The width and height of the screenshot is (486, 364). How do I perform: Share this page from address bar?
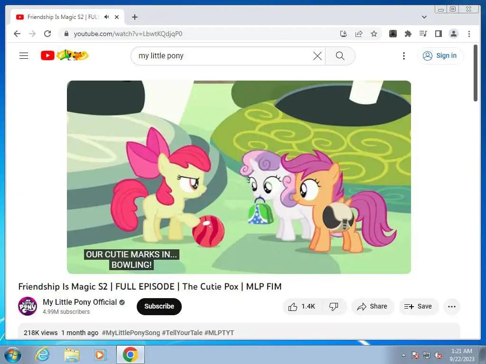(359, 34)
